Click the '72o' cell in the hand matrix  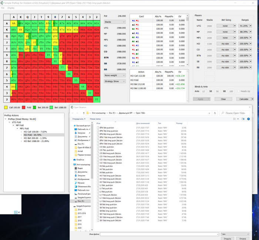point(62,99)
